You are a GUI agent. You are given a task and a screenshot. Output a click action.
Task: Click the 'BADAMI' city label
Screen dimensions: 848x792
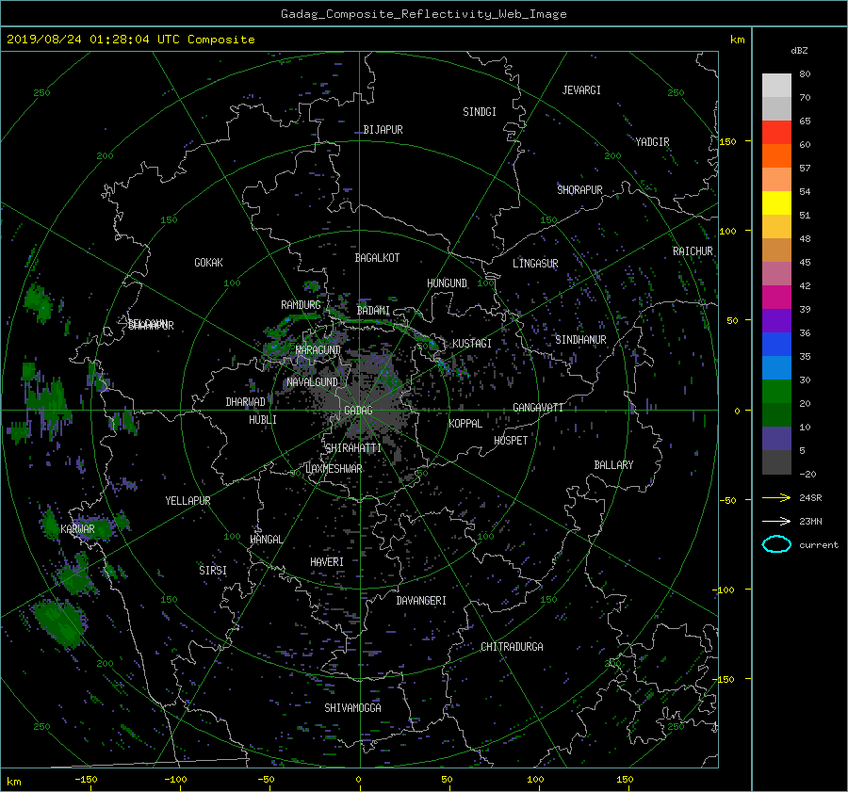(373, 311)
